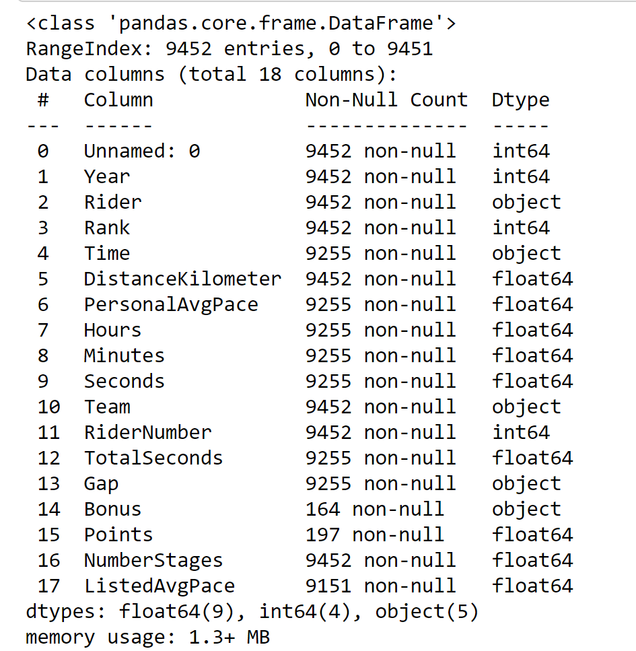Click the 'Bonus' column name

click(113, 509)
